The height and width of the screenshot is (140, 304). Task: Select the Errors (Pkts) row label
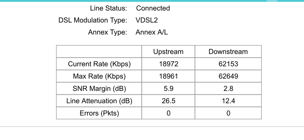[x=99, y=113]
